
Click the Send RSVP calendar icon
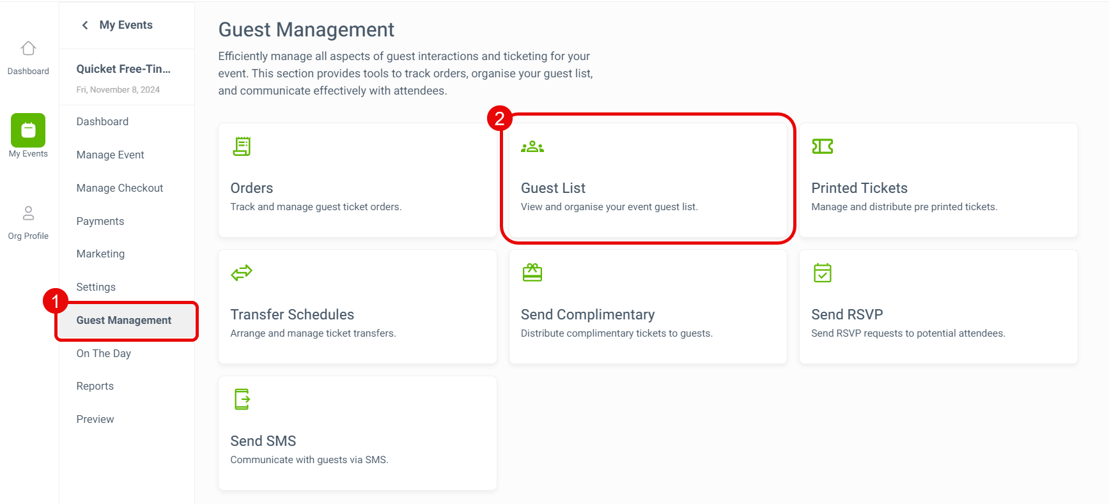(823, 273)
